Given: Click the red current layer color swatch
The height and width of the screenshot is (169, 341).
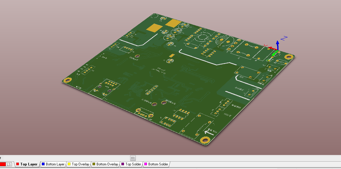Looking at the screenshot, I should coord(3,164).
